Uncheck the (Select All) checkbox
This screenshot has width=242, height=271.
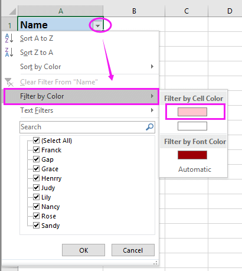[36, 141]
